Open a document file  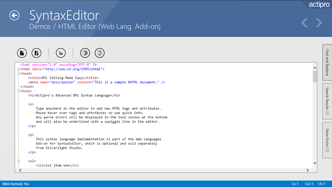click(x=36, y=53)
